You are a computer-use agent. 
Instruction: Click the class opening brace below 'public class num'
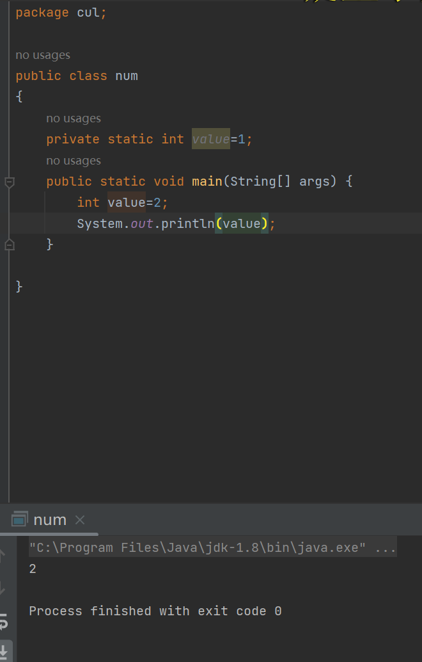point(19,97)
